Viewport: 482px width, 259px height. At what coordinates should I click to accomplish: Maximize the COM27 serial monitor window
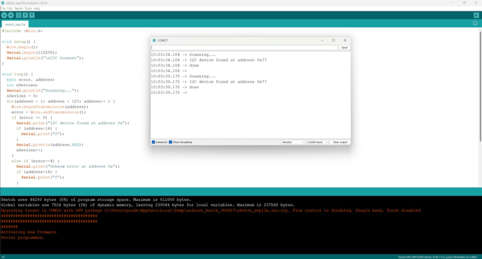(x=333, y=40)
